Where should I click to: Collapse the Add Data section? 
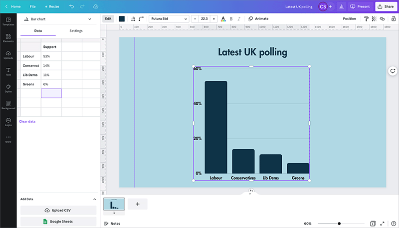pos(94,199)
